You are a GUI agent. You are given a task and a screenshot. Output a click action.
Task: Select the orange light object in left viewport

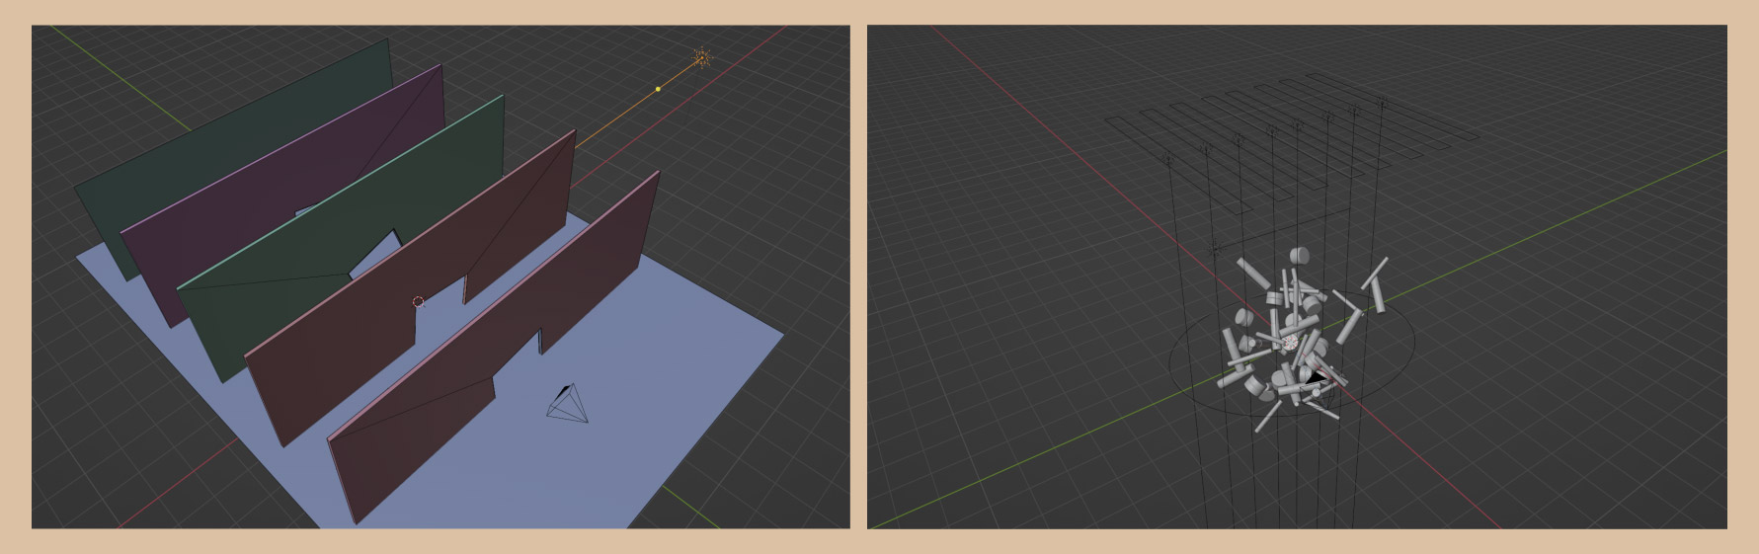701,58
